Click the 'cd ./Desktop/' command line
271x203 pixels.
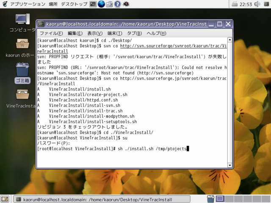(x=116, y=41)
